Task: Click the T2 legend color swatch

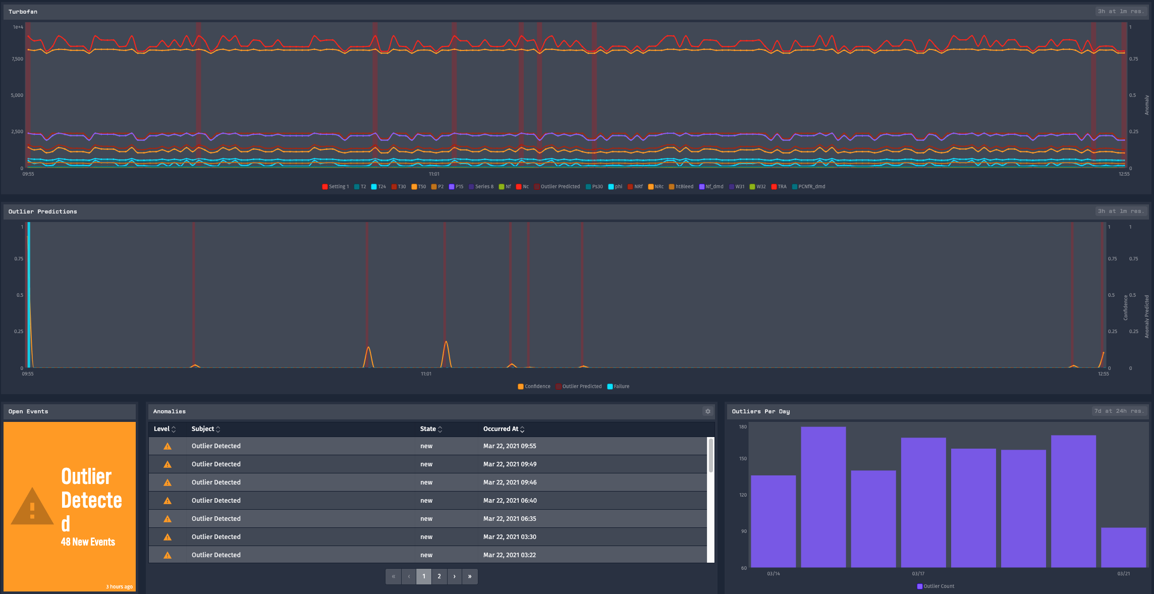Action: click(x=357, y=187)
